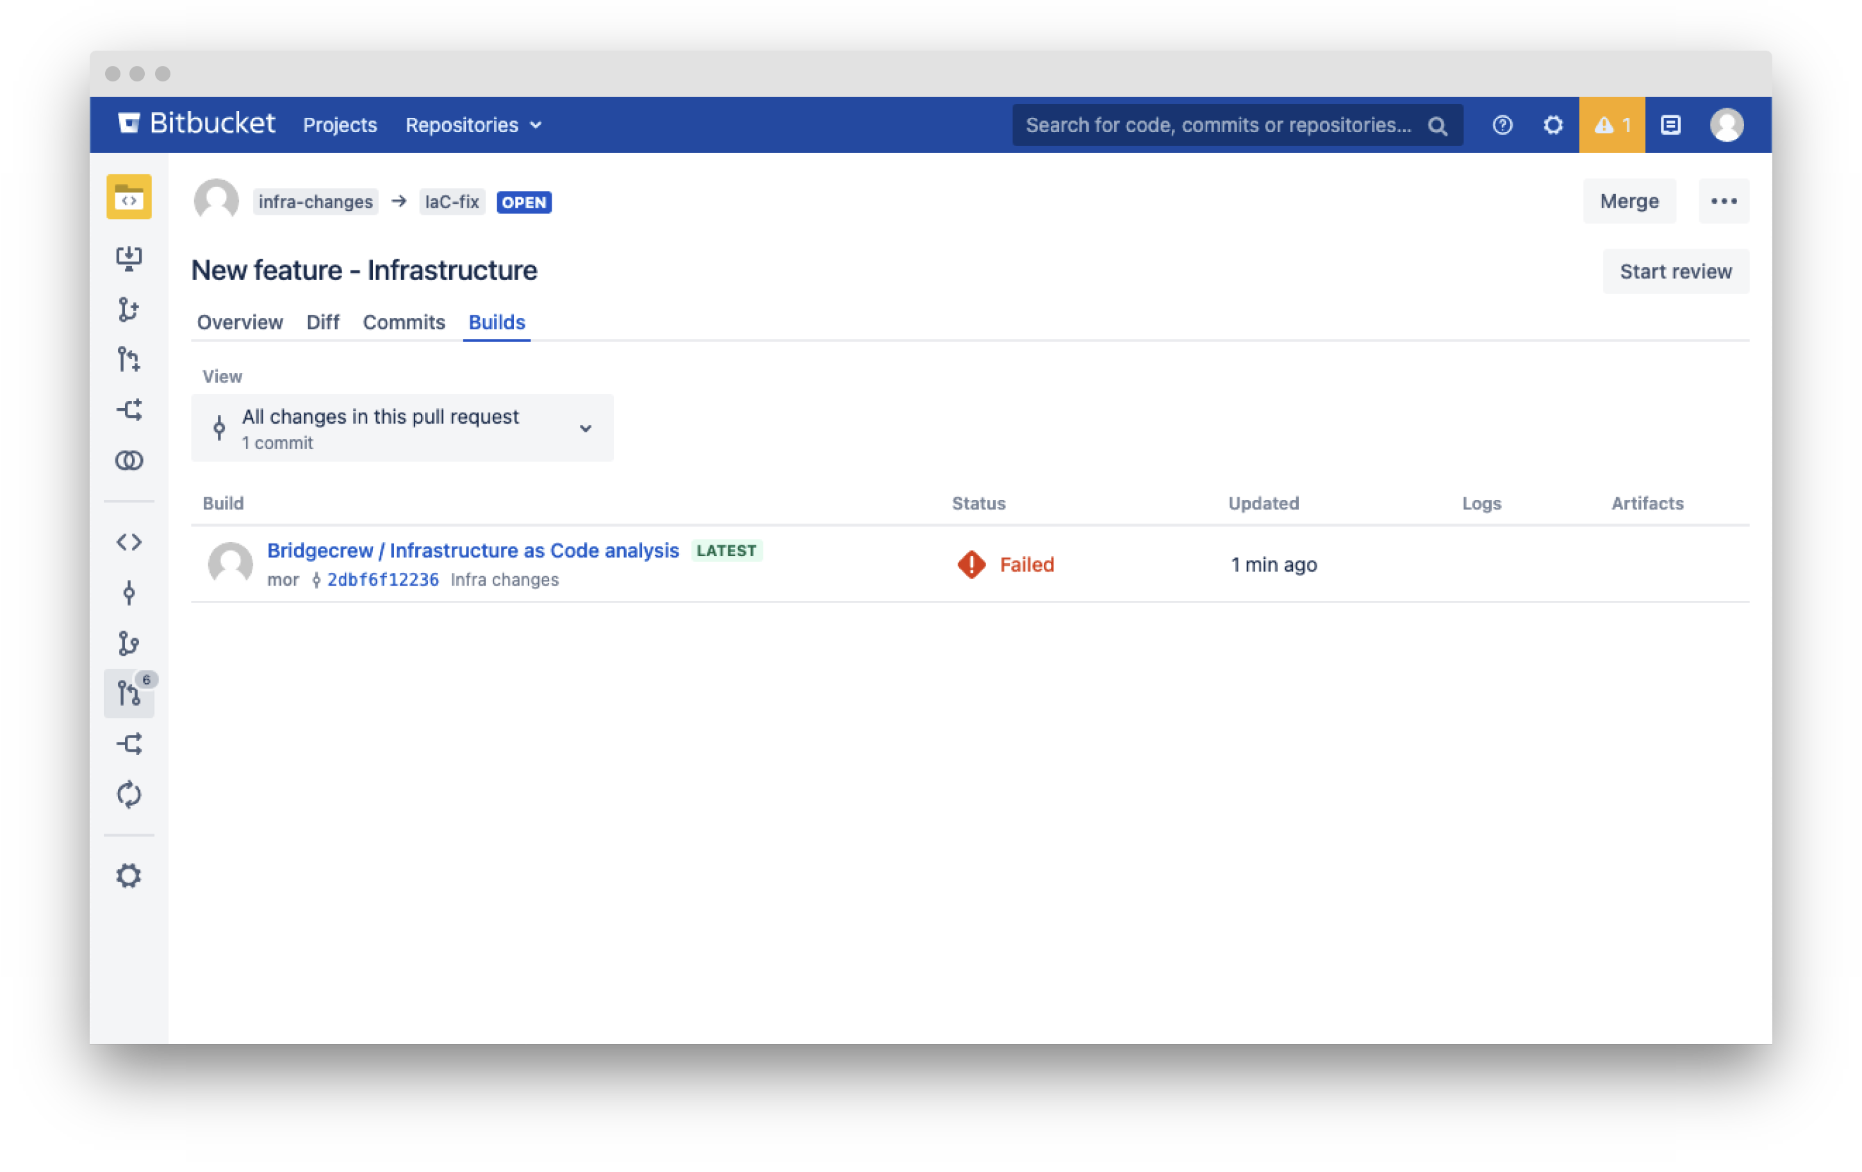
Task: Click the OPEN status badge
Action: pyautogui.click(x=523, y=202)
